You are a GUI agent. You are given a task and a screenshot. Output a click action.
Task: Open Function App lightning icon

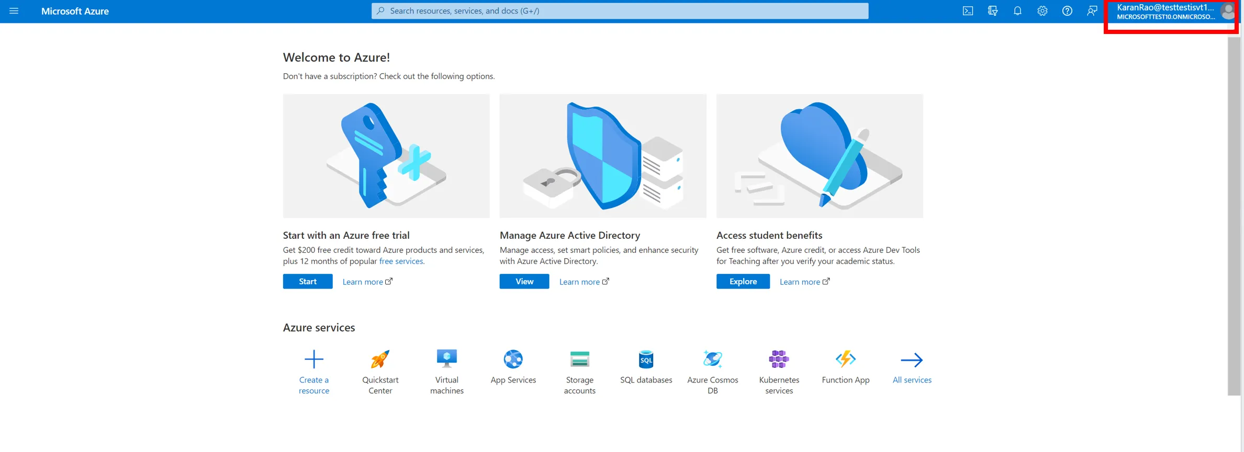tap(846, 360)
